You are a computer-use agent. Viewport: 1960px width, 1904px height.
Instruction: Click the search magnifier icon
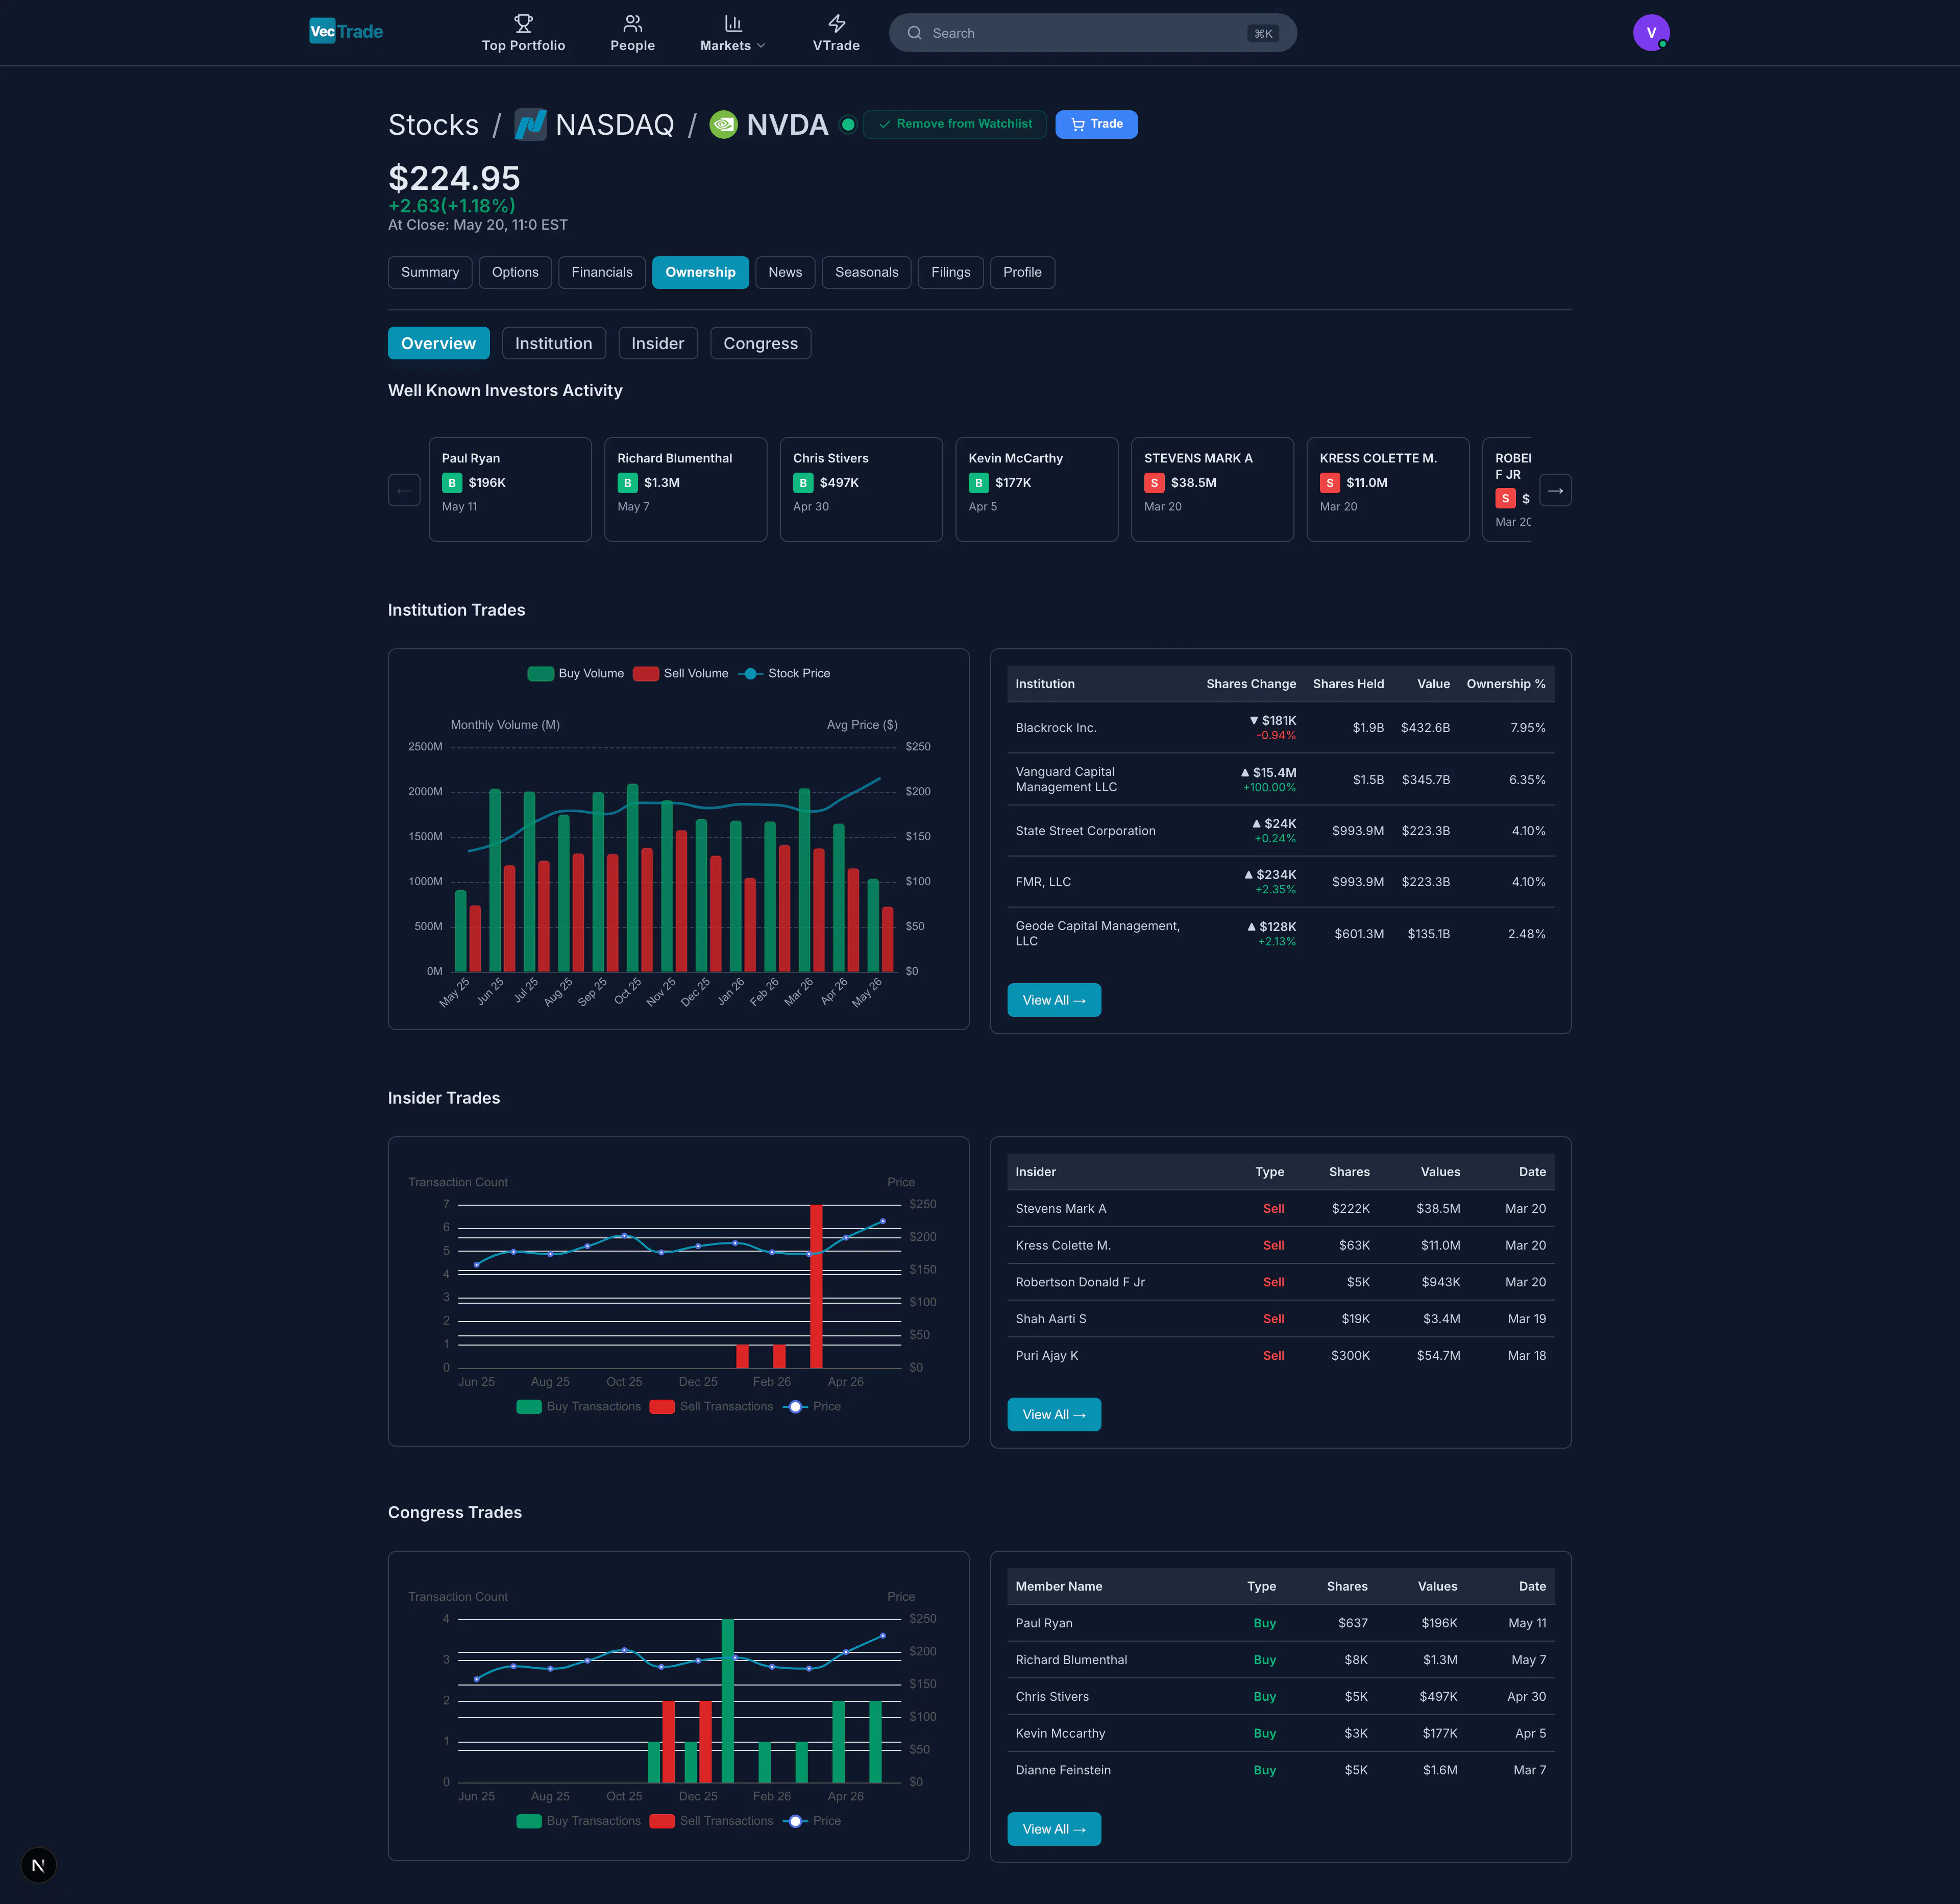[914, 33]
